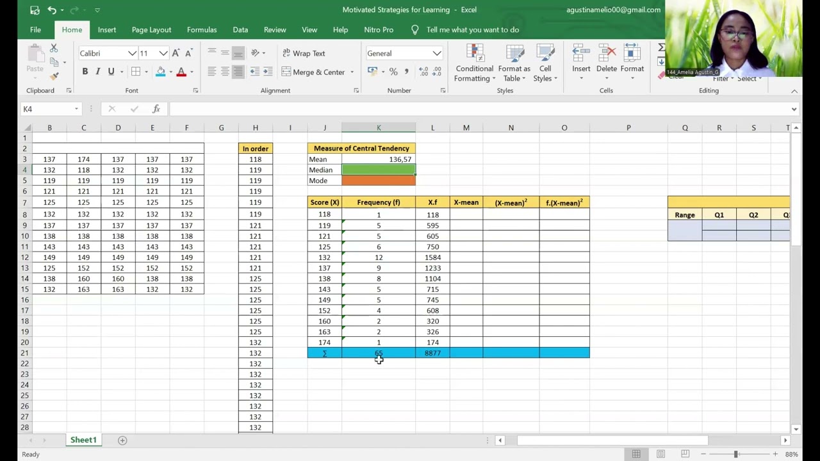
Task: Click the Conditional Formatting icon
Action: [475, 54]
